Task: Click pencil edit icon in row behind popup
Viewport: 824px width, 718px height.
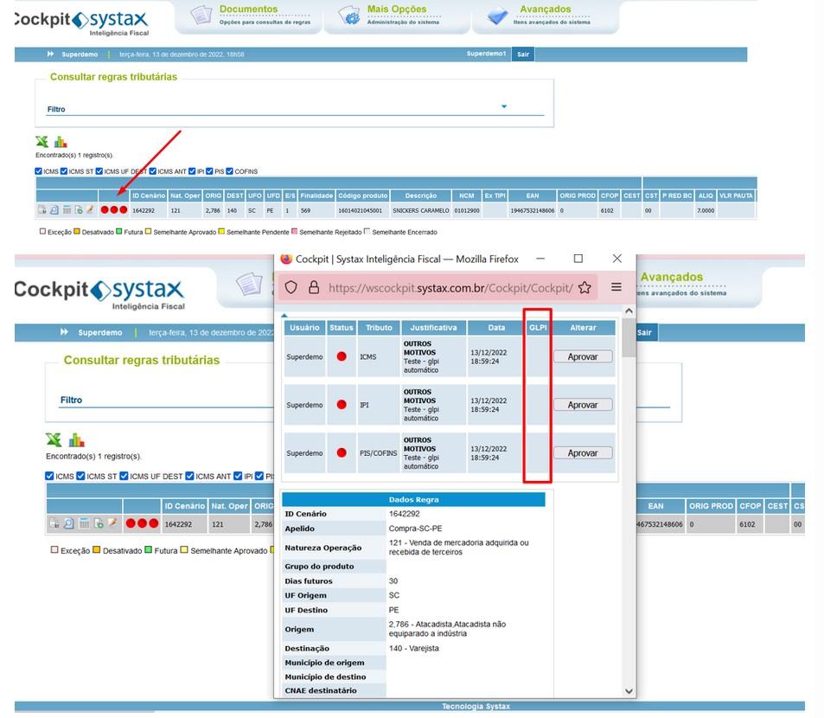Action: tap(112, 523)
